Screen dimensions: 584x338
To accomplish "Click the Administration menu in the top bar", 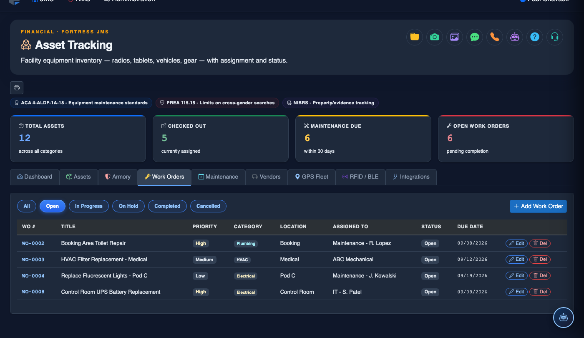I will coord(130,1).
